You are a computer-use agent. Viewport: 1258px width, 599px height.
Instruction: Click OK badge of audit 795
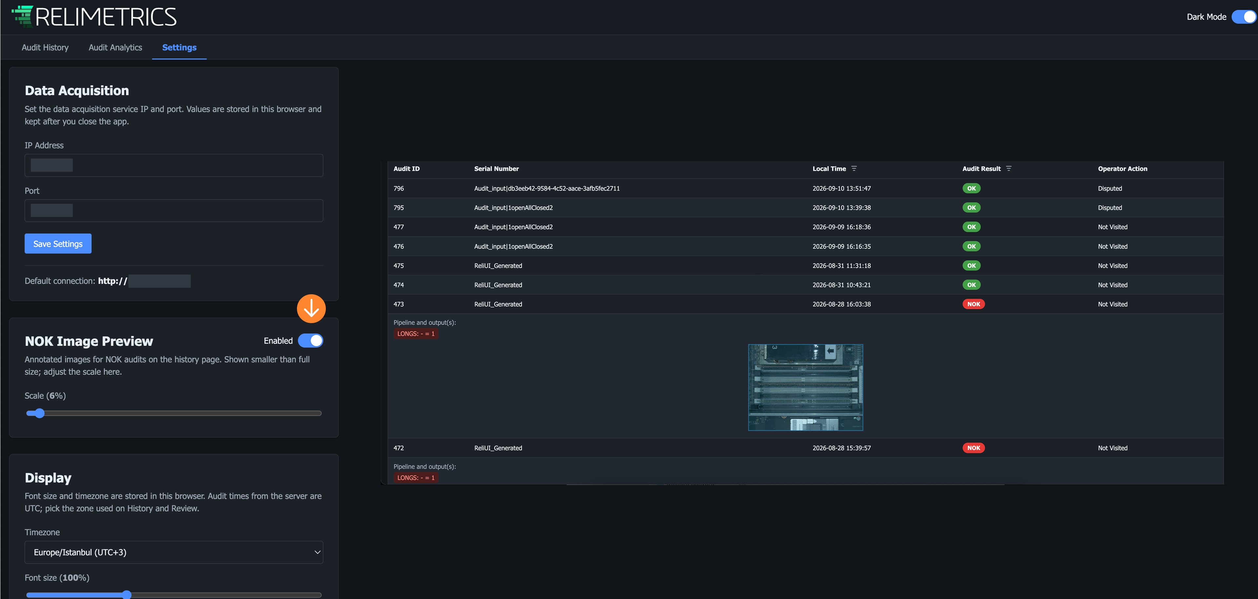coord(971,207)
